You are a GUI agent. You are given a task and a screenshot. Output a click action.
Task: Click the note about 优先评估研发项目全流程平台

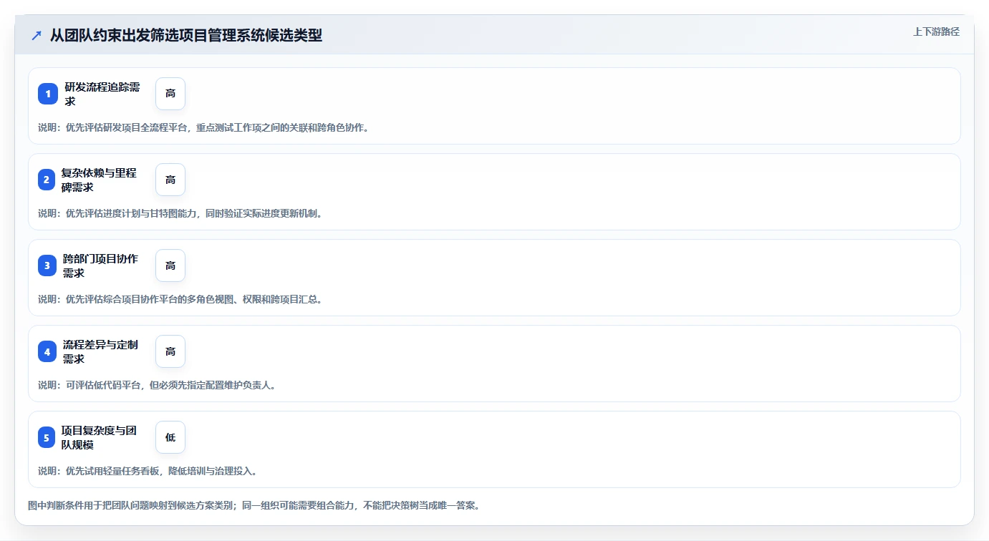[203, 127]
